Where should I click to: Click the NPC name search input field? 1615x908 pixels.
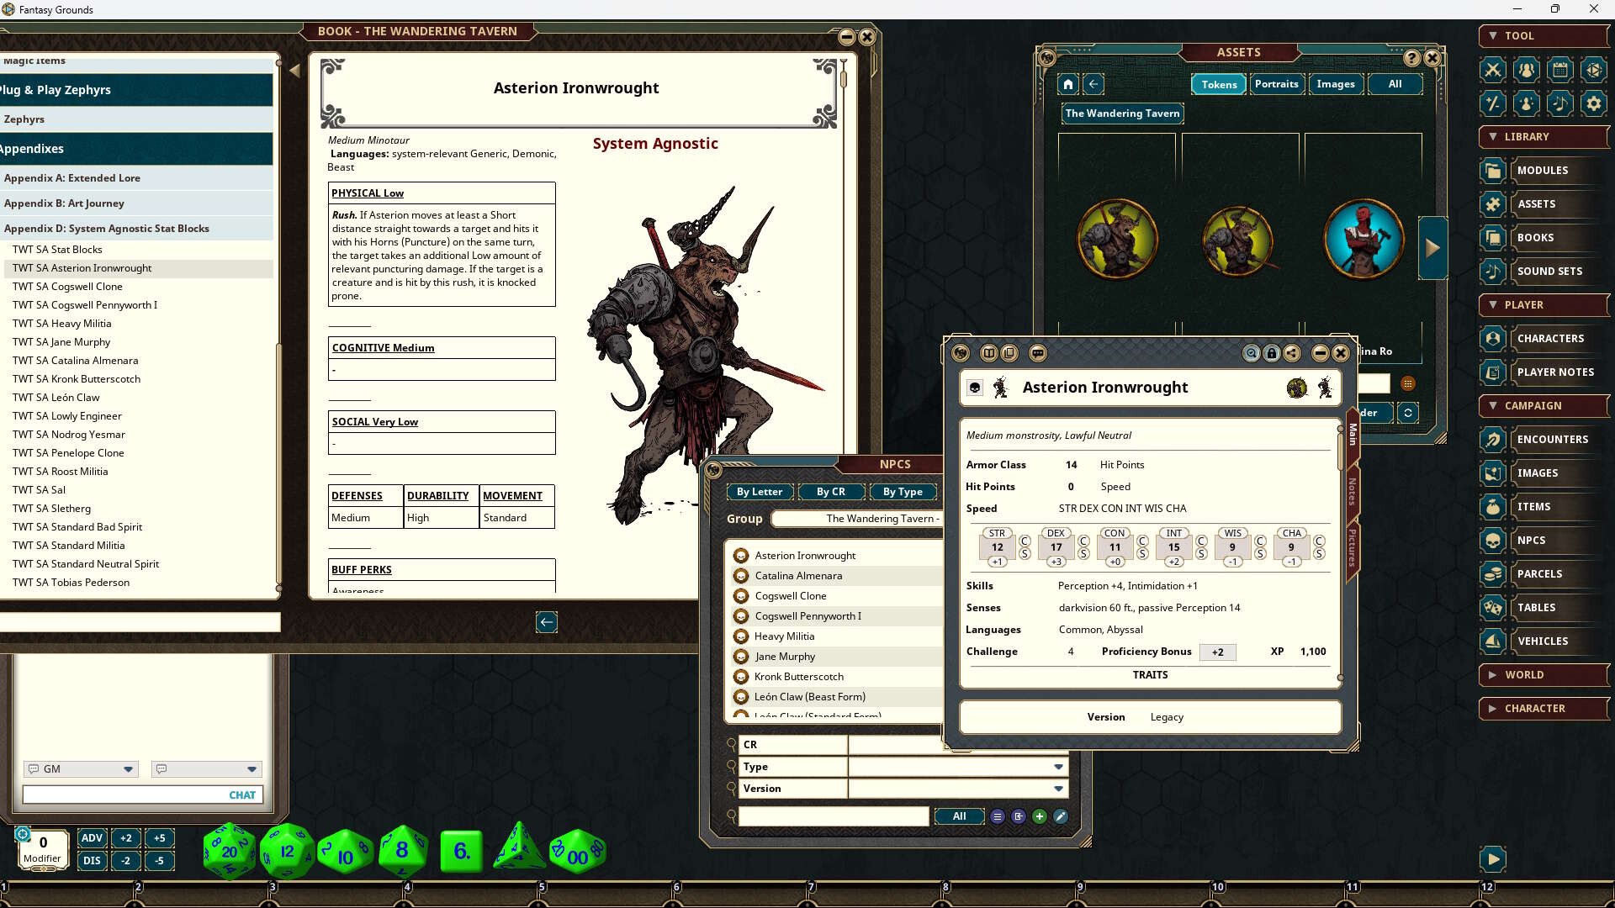pyautogui.click(x=834, y=816)
